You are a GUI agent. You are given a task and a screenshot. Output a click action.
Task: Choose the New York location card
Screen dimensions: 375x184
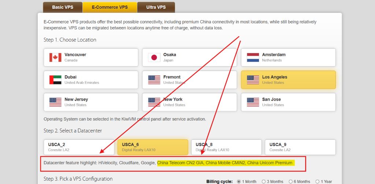(x=189, y=102)
